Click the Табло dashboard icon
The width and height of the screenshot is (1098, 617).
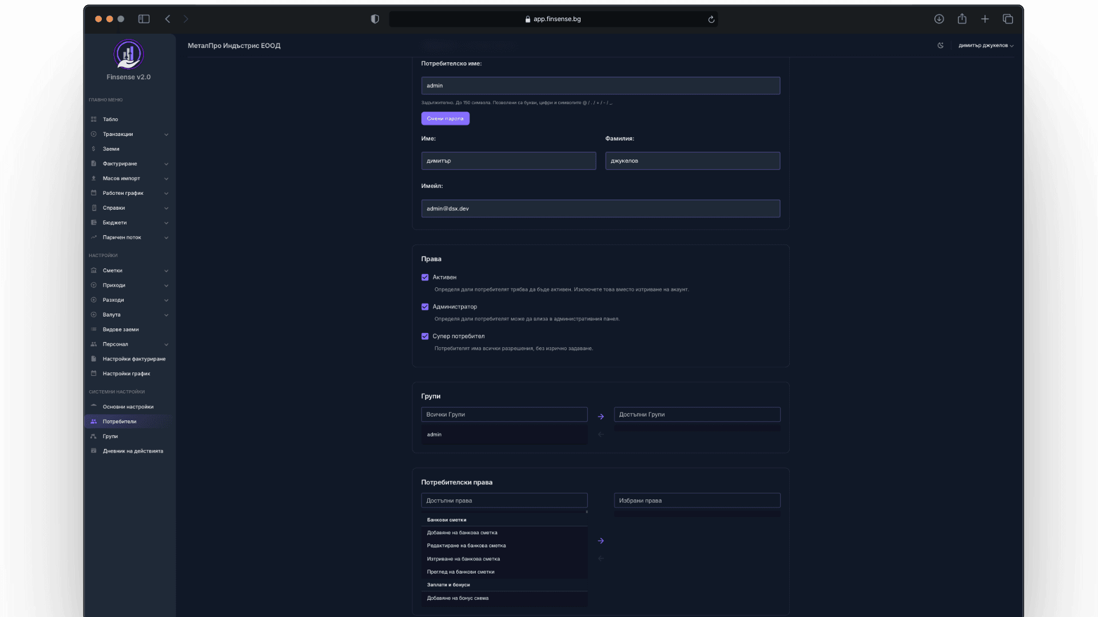[x=94, y=119]
